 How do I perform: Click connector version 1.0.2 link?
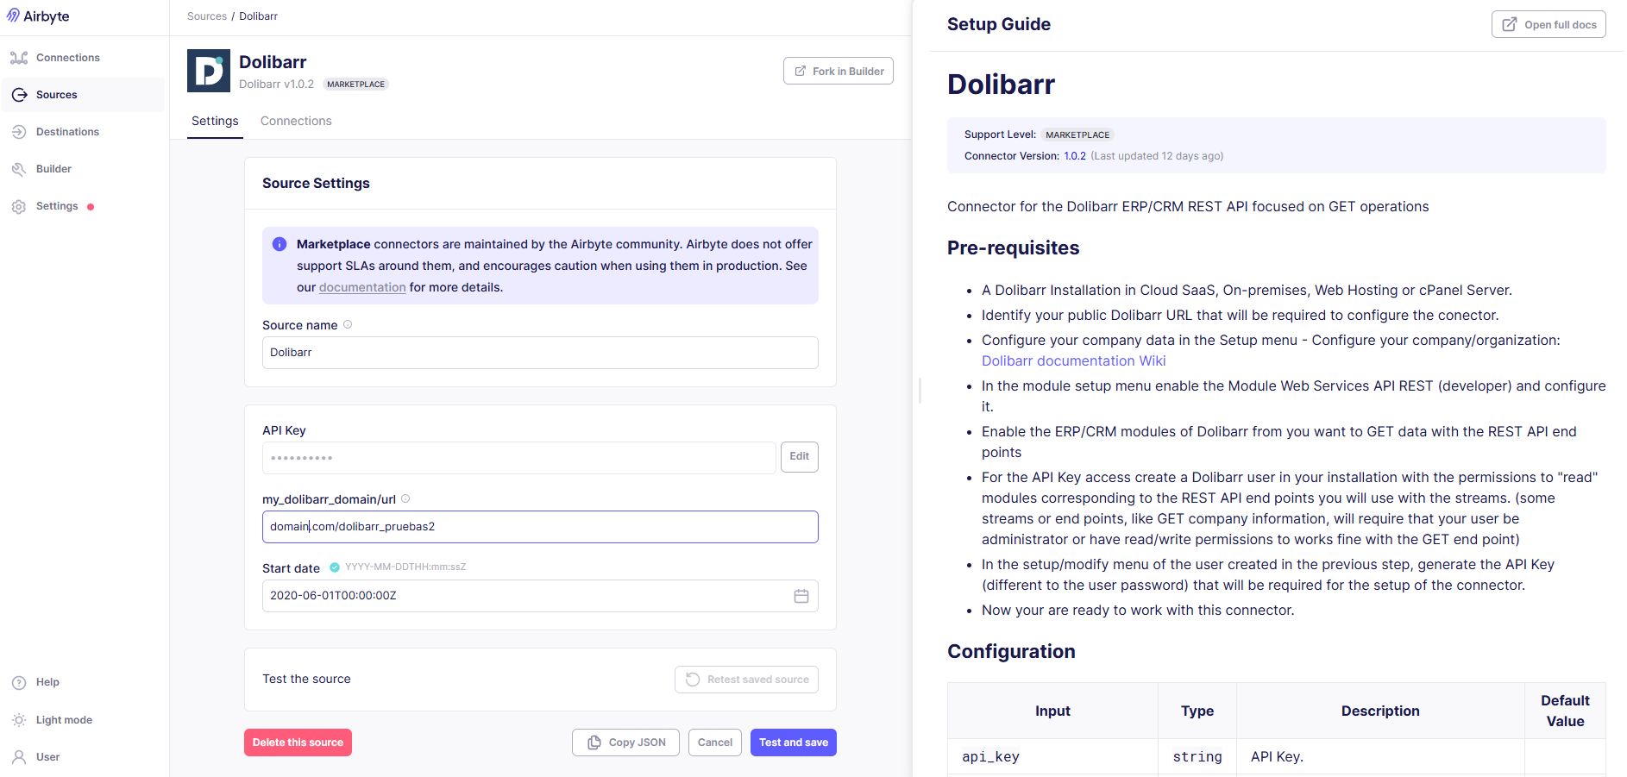click(x=1075, y=156)
